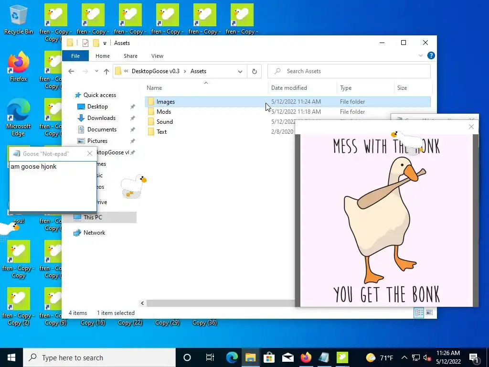
Task: Sort by Date modified column header
Action: (x=302, y=88)
